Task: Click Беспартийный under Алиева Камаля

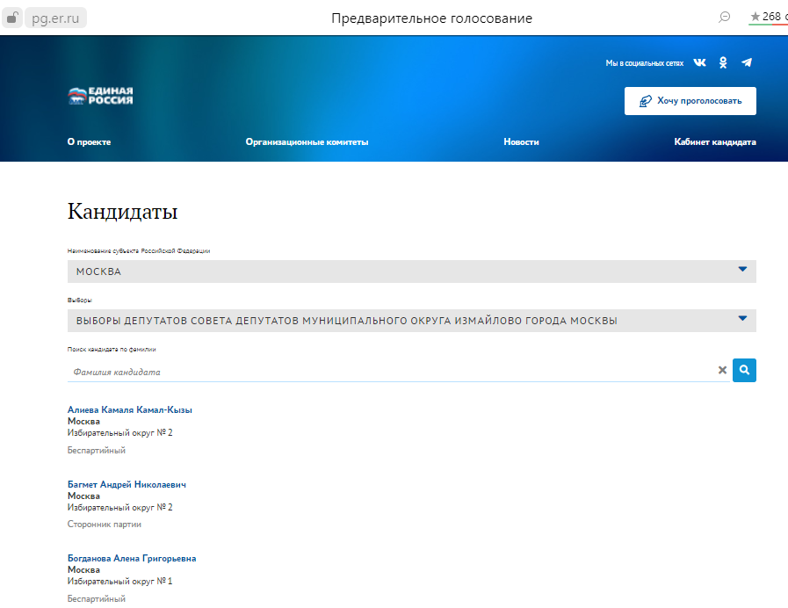Action: click(97, 450)
